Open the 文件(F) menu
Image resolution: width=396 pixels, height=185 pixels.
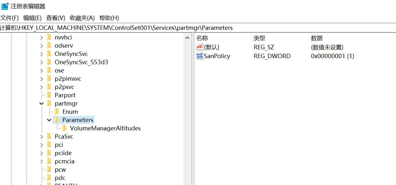(10, 18)
